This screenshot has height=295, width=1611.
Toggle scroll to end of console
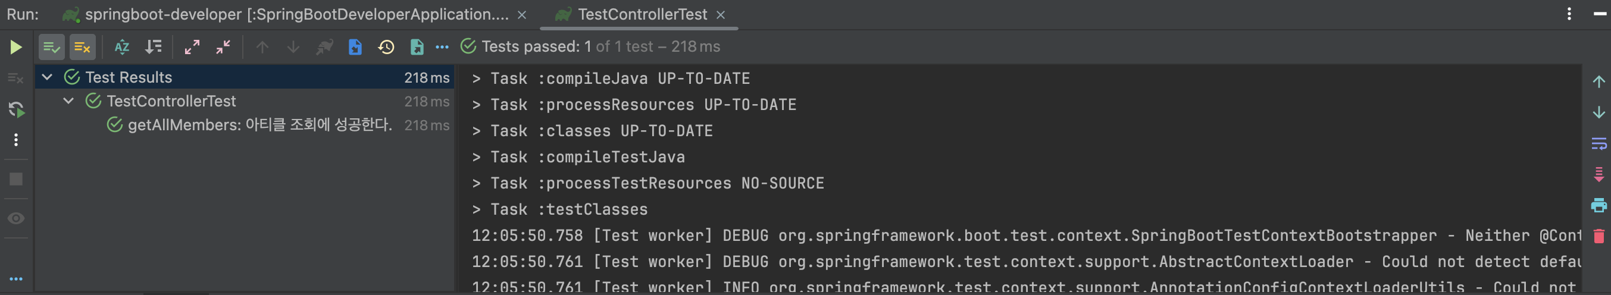click(x=1599, y=174)
